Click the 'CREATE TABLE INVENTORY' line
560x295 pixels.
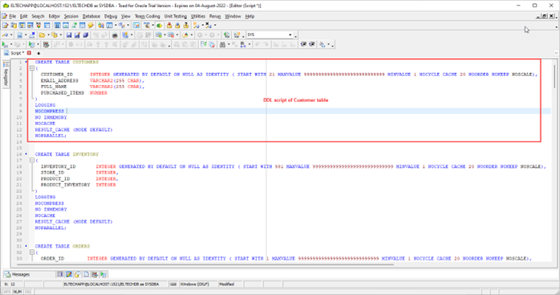click(x=67, y=154)
